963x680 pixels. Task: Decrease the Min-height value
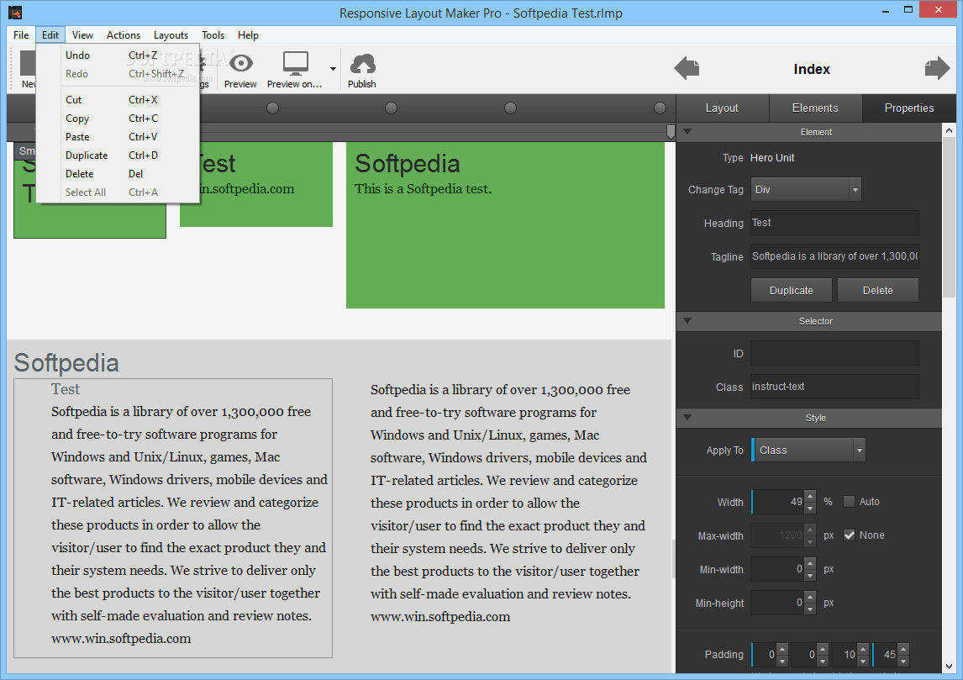pos(810,609)
